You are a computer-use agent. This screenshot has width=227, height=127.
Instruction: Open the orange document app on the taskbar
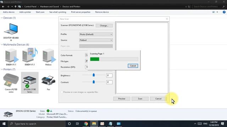click(102, 124)
